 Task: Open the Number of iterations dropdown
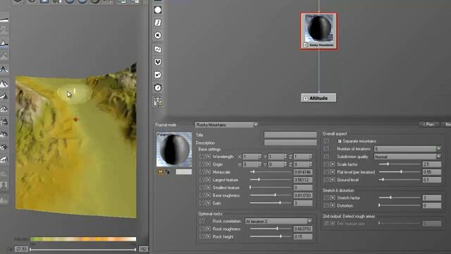[x=407, y=149]
